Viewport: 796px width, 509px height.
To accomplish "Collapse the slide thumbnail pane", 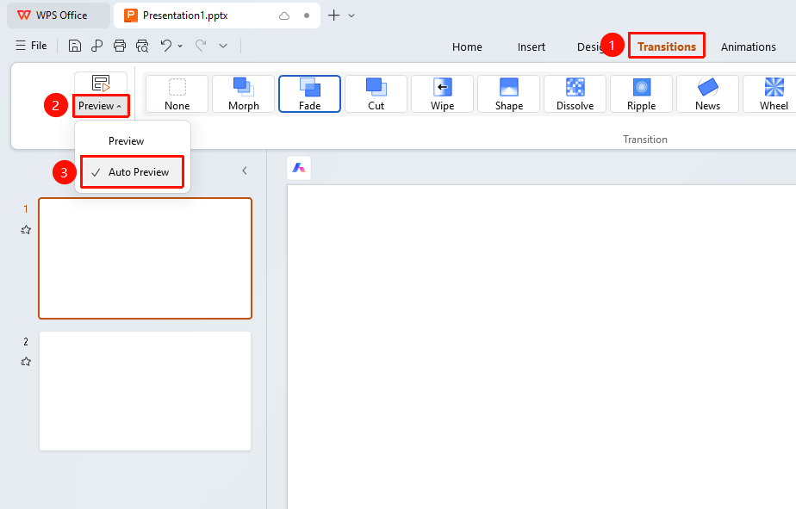I will point(245,171).
